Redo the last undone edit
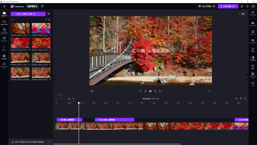The height and width of the screenshot is (145, 257). pyautogui.click(x=65, y=99)
